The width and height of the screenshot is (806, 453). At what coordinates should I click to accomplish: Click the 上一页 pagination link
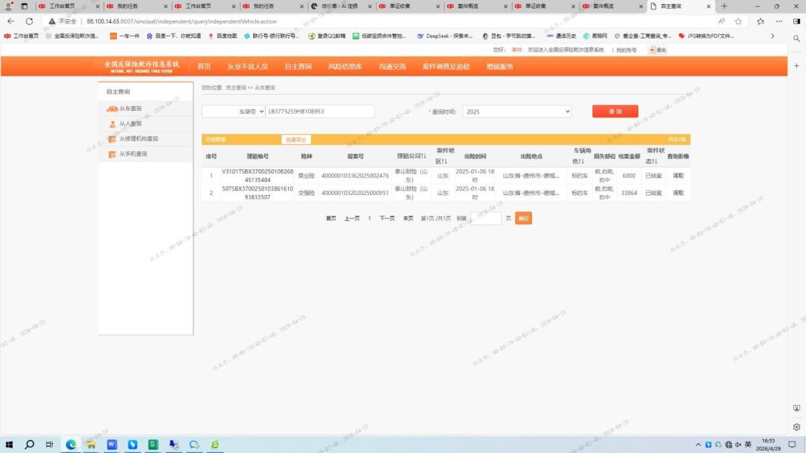pos(352,218)
